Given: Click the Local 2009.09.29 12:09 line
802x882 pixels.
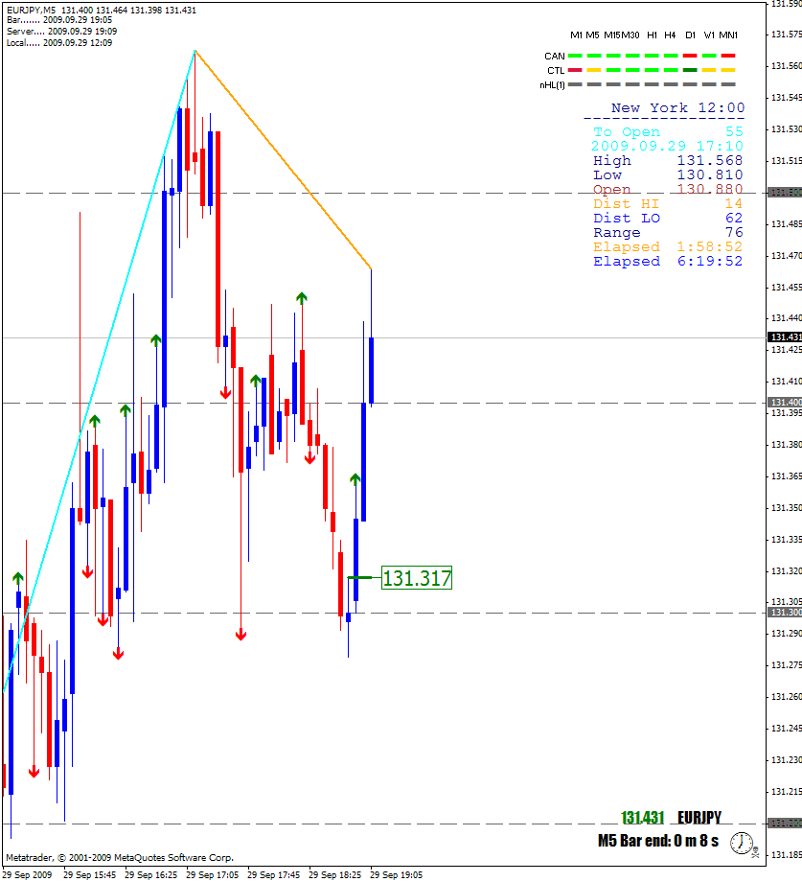Looking at the screenshot, I should coord(59,43).
